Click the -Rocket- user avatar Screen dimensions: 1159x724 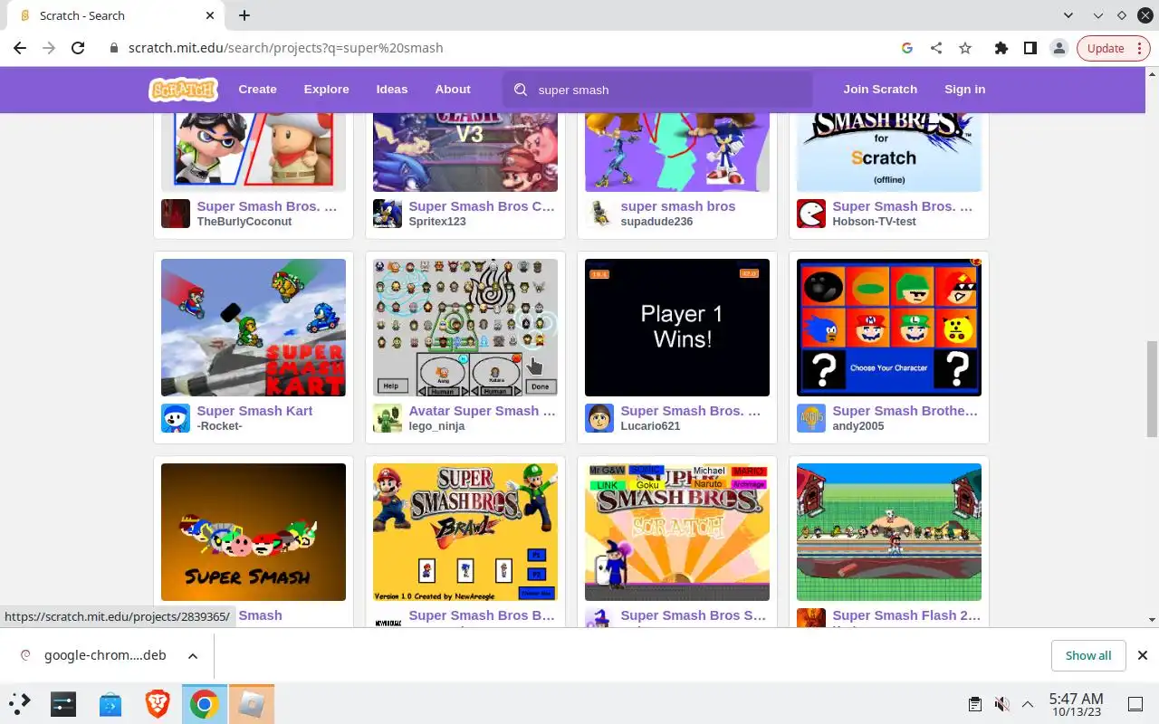(176, 418)
